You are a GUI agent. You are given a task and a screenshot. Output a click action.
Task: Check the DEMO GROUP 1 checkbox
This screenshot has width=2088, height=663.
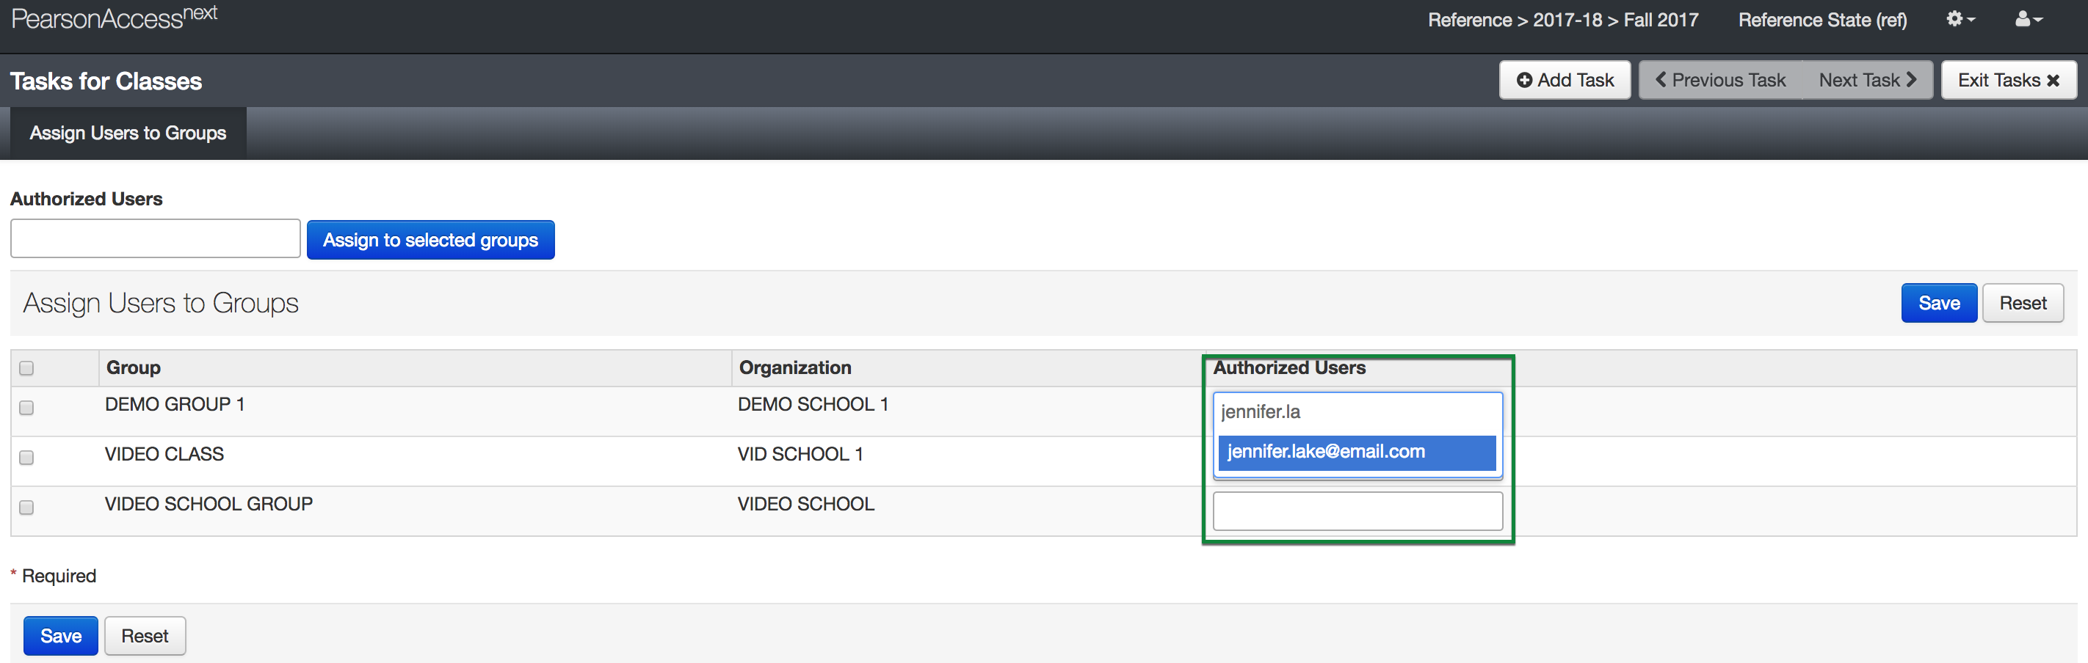(x=26, y=408)
